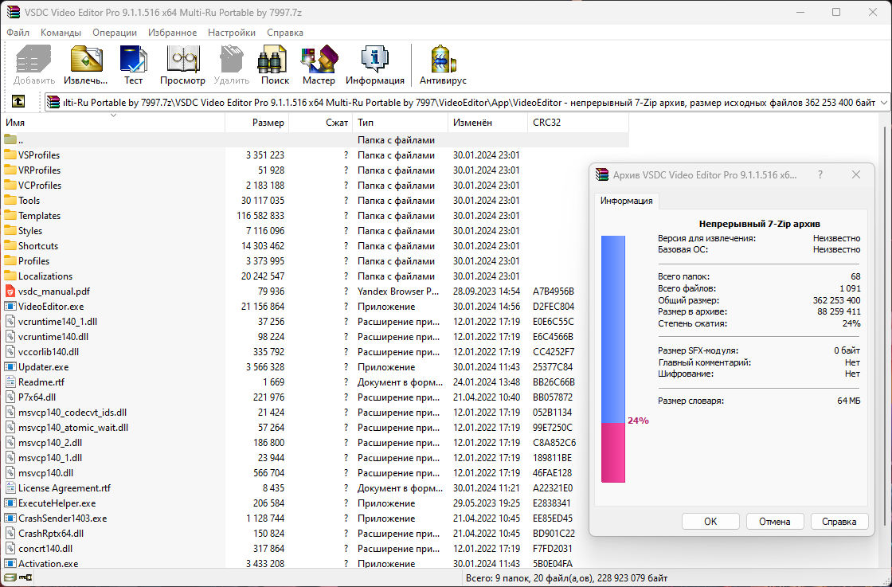Sort list by Имя column header

point(113,123)
